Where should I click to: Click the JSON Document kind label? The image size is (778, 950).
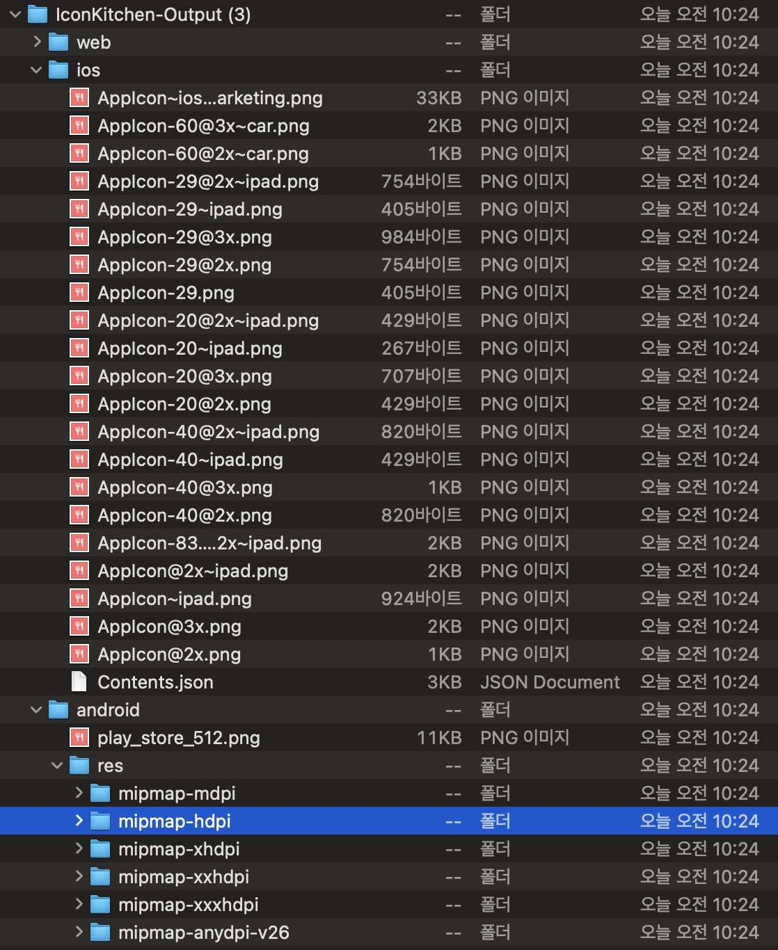pyautogui.click(x=550, y=682)
